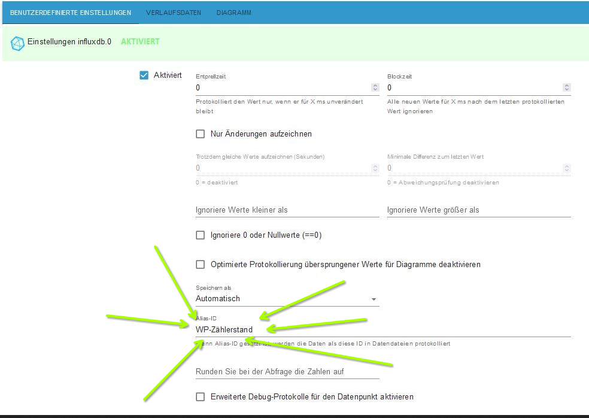Viewport: 589px width, 418px height.
Task: Click the influxdb adapter icon
Action: (17, 43)
